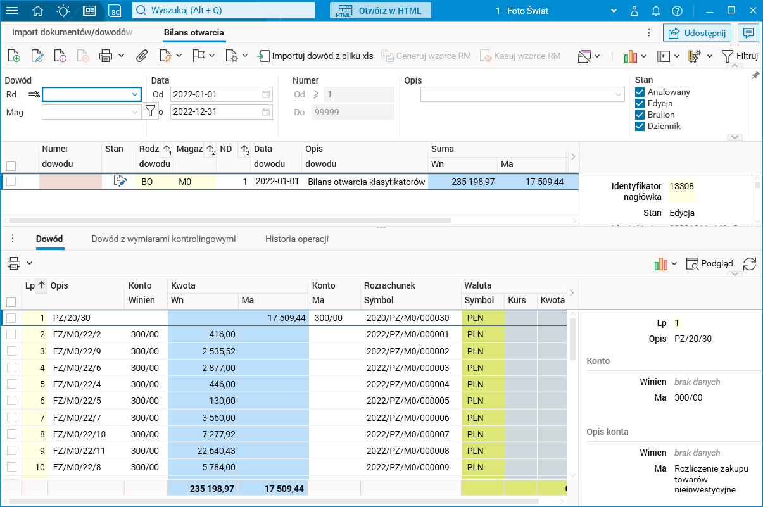Image resolution: width=763 pixels, height=507 pixels.
Task: Click the Udostępnij button
Action: [697, 33]
